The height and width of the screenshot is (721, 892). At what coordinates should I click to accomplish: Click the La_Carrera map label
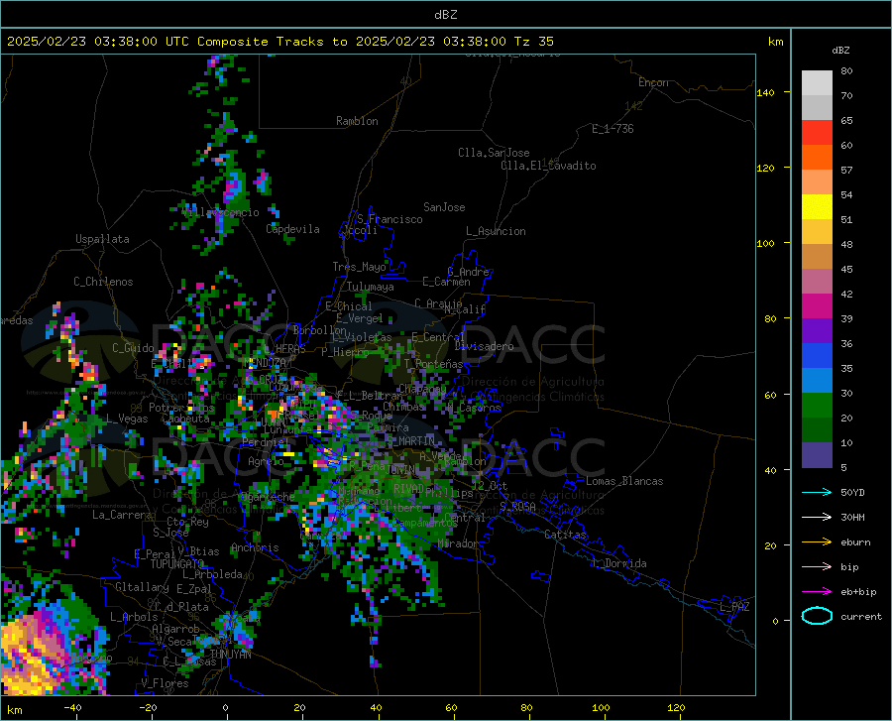coord(122,515)
